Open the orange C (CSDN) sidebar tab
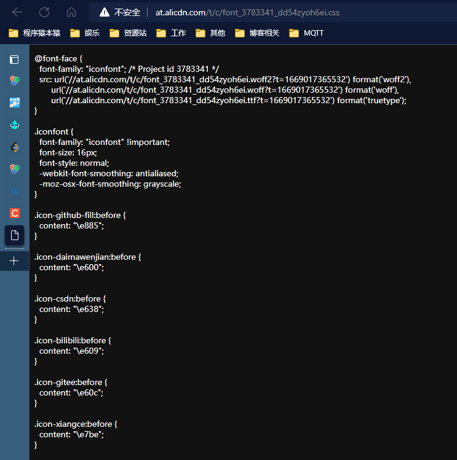457x460 pixels. [x=14, y=213]
